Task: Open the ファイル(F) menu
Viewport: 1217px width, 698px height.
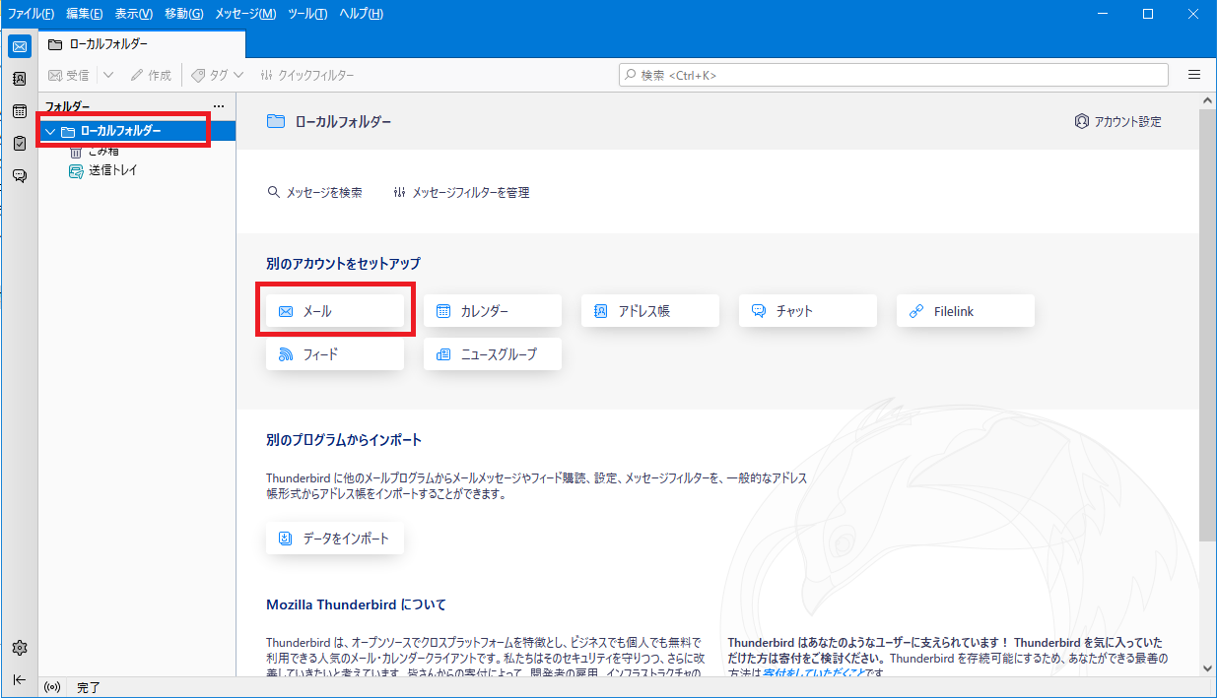Action: (32, 14)
